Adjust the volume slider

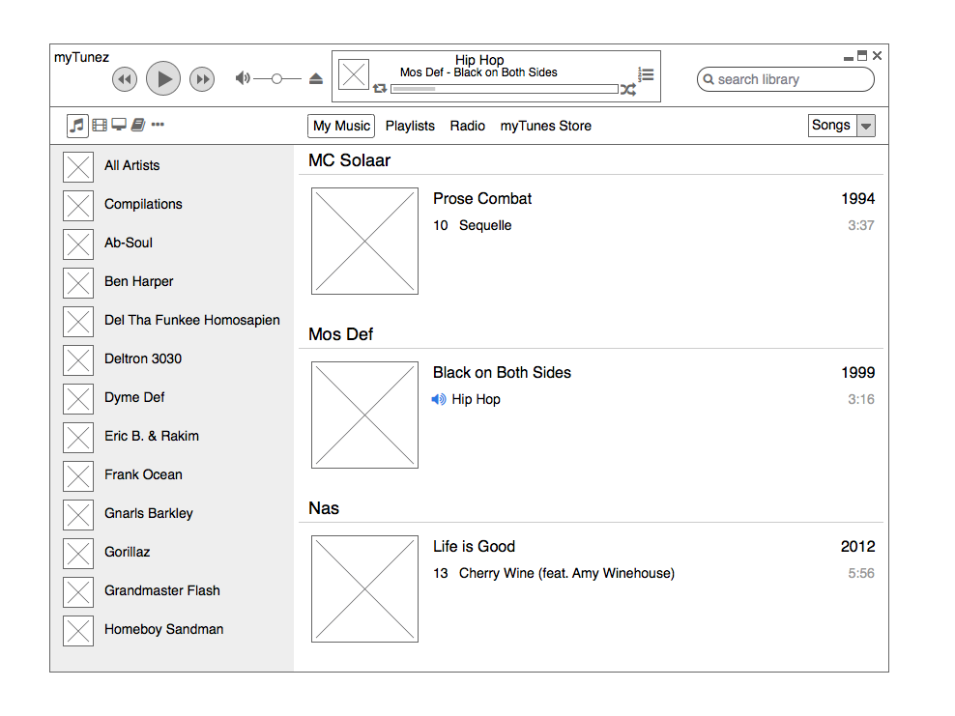(276, 78)
